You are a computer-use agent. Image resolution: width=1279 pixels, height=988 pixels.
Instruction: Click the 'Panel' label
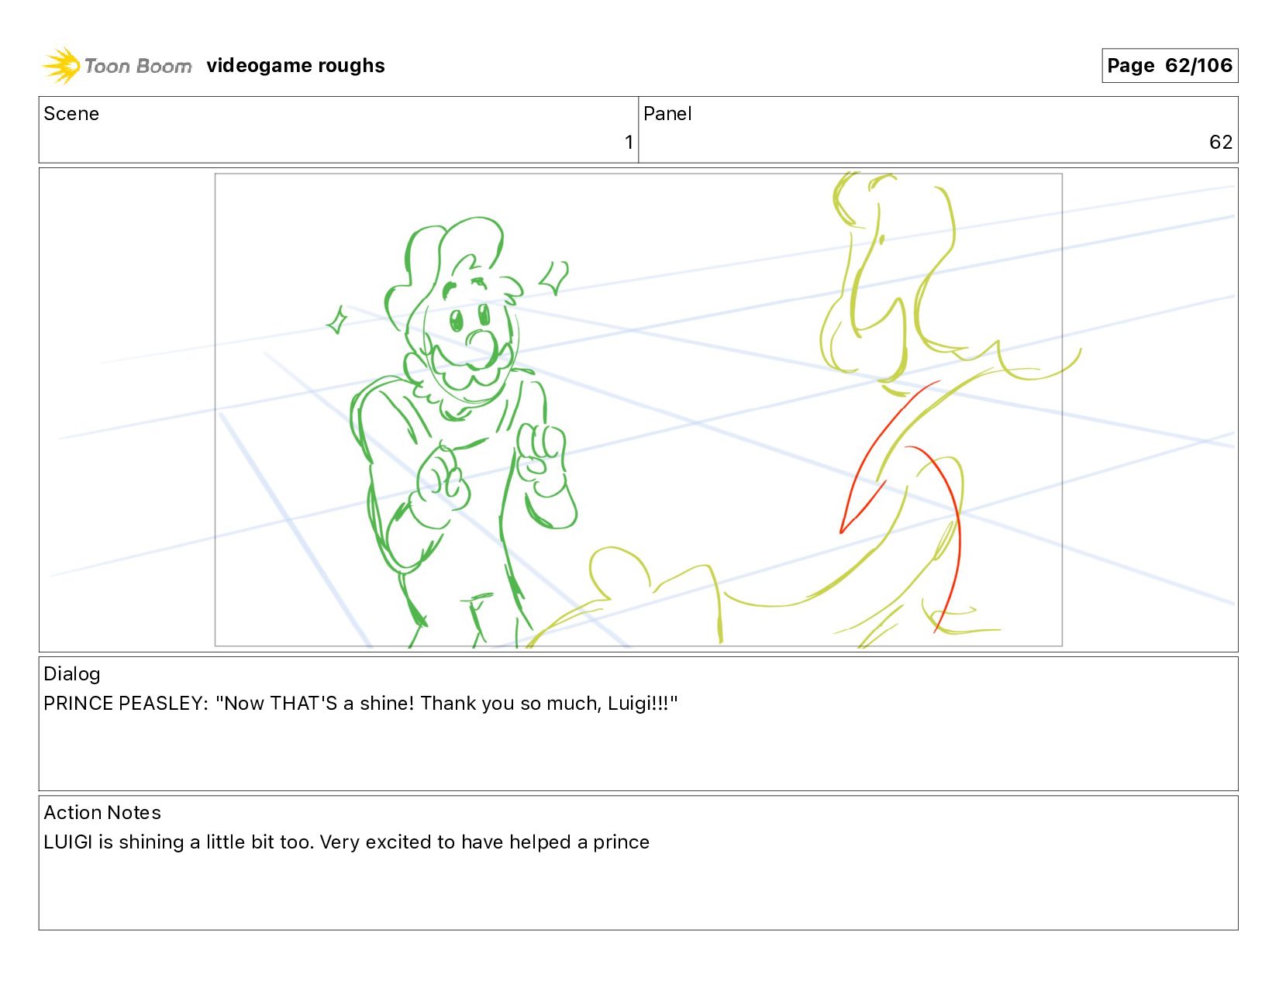pyautogui.click(x=667, y=114)
